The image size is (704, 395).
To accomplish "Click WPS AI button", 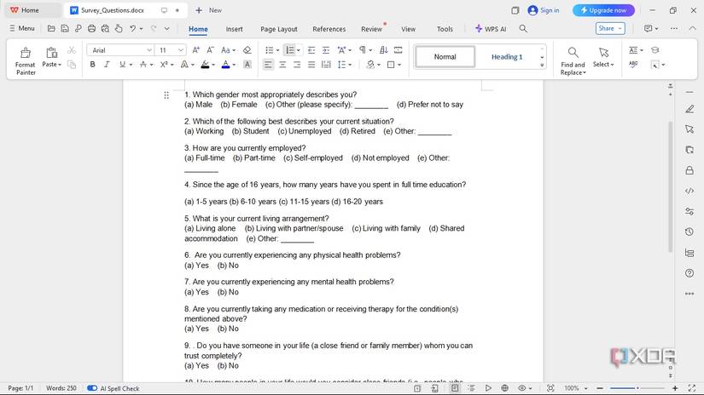I will point(491,29).
